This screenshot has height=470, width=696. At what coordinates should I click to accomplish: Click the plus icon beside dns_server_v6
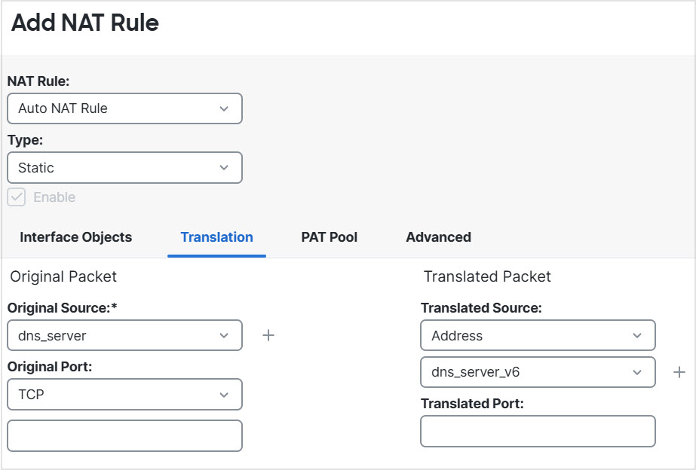click(x=679, y=372)
